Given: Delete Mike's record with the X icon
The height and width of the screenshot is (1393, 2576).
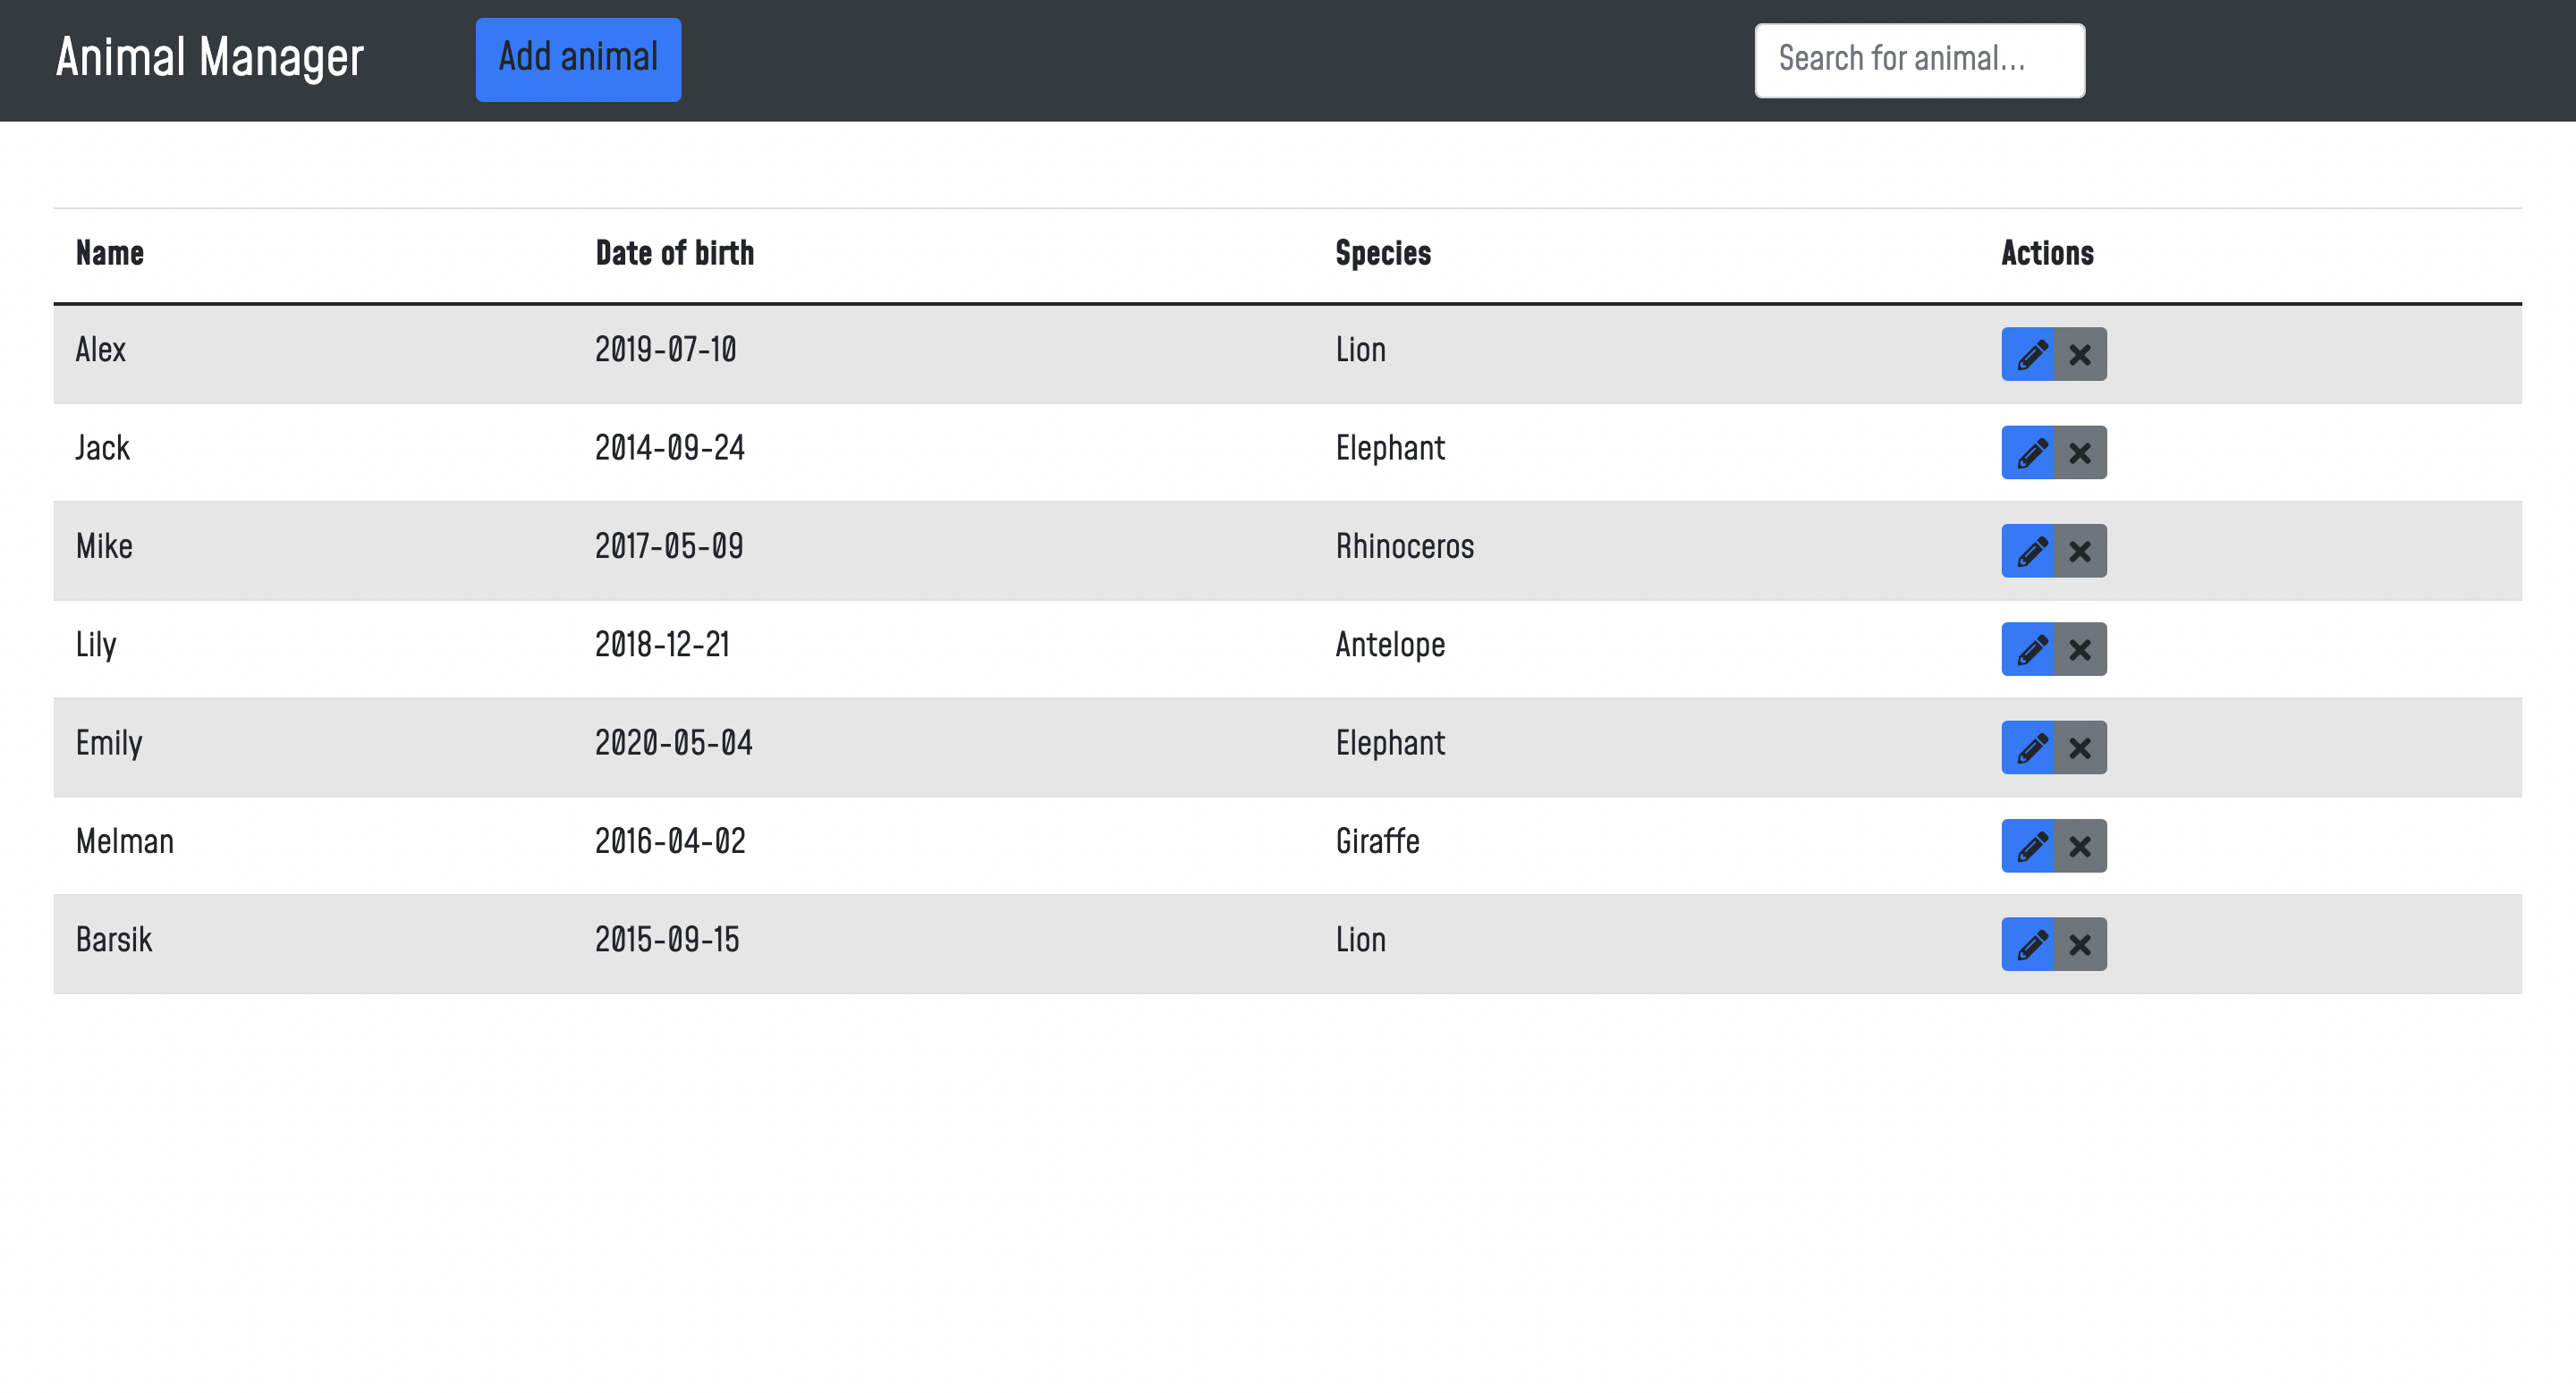Looking at the screenshot, I should click(2080, 551).
